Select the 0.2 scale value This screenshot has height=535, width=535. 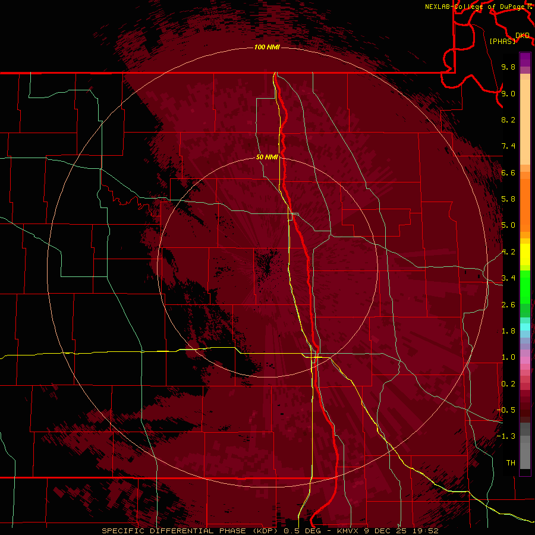coord(508,384)
